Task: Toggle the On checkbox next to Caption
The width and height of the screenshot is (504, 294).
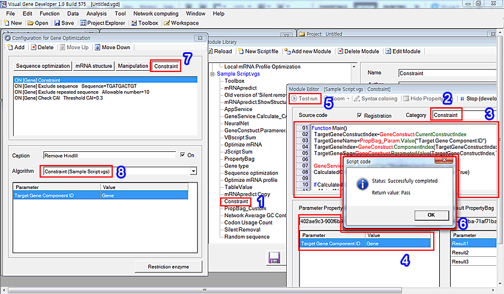Action: pyautogui.click(x=182, y=155)
